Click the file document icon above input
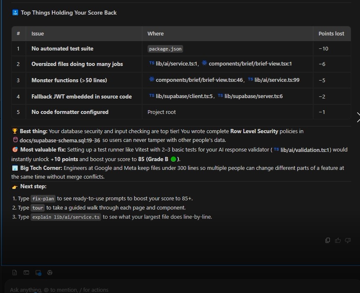Image resolution: width=360 pixels, height=293 pixels. (15, 273)
